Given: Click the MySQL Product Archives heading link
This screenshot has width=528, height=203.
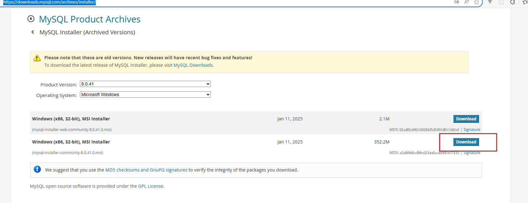Looking at the screenshot, I should click(x=90, y=19).
